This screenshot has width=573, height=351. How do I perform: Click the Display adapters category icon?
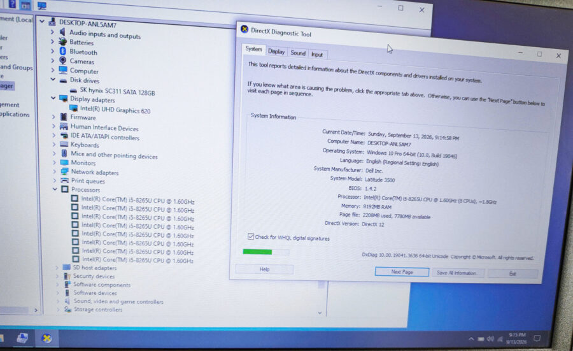64,98
